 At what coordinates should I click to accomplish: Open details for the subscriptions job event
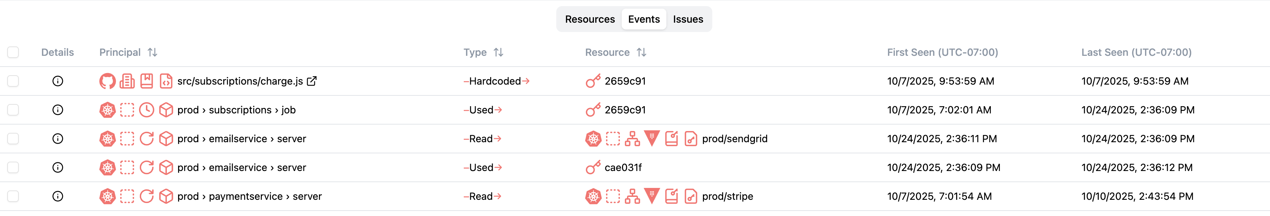pos(58,109)
